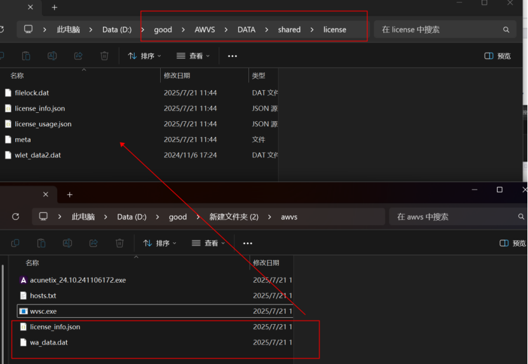Open more options ellipsis in awvs window
The height and width of the screenshot is (364, 528).
[x=248, y=244]
